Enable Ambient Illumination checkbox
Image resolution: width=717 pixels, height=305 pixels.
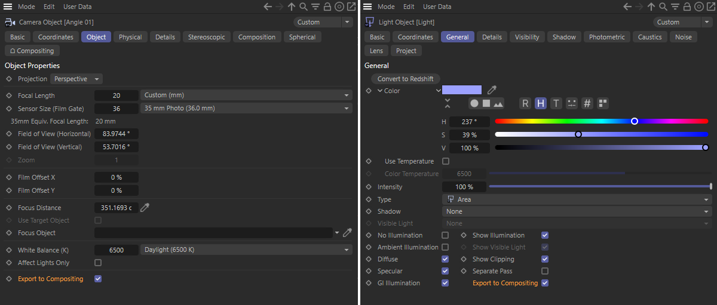click(445, 247)
